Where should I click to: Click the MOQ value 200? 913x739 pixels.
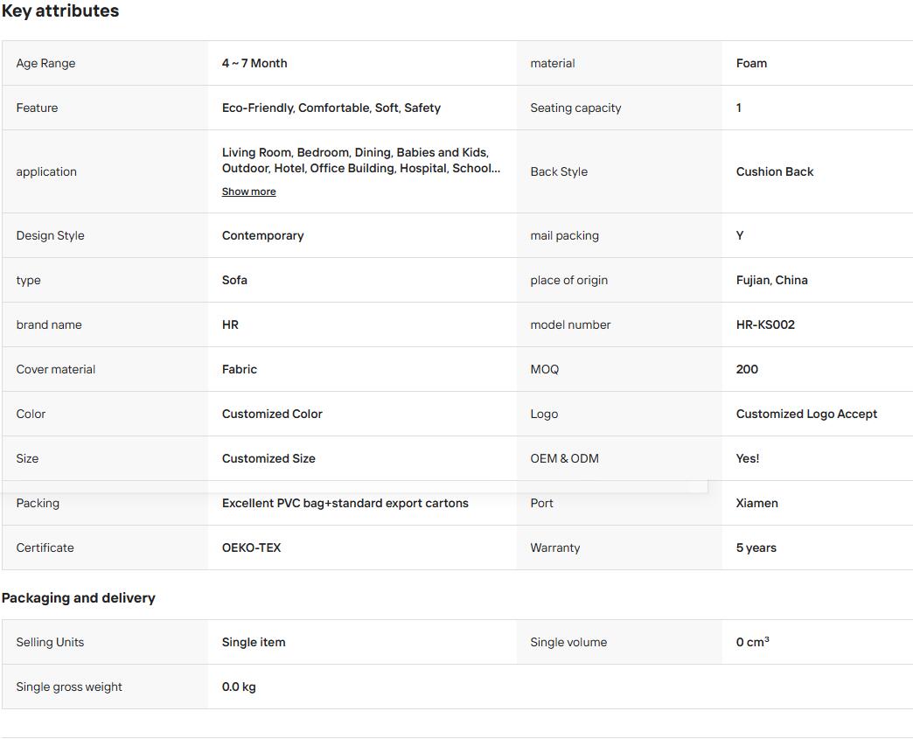pyautogui.click(x=747, y=369)
